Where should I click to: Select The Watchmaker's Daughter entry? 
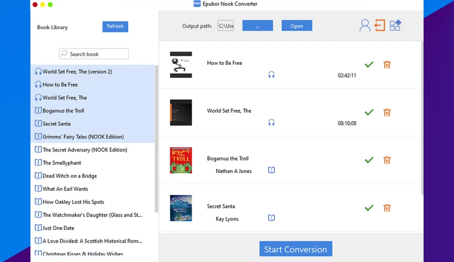(92, 215)
